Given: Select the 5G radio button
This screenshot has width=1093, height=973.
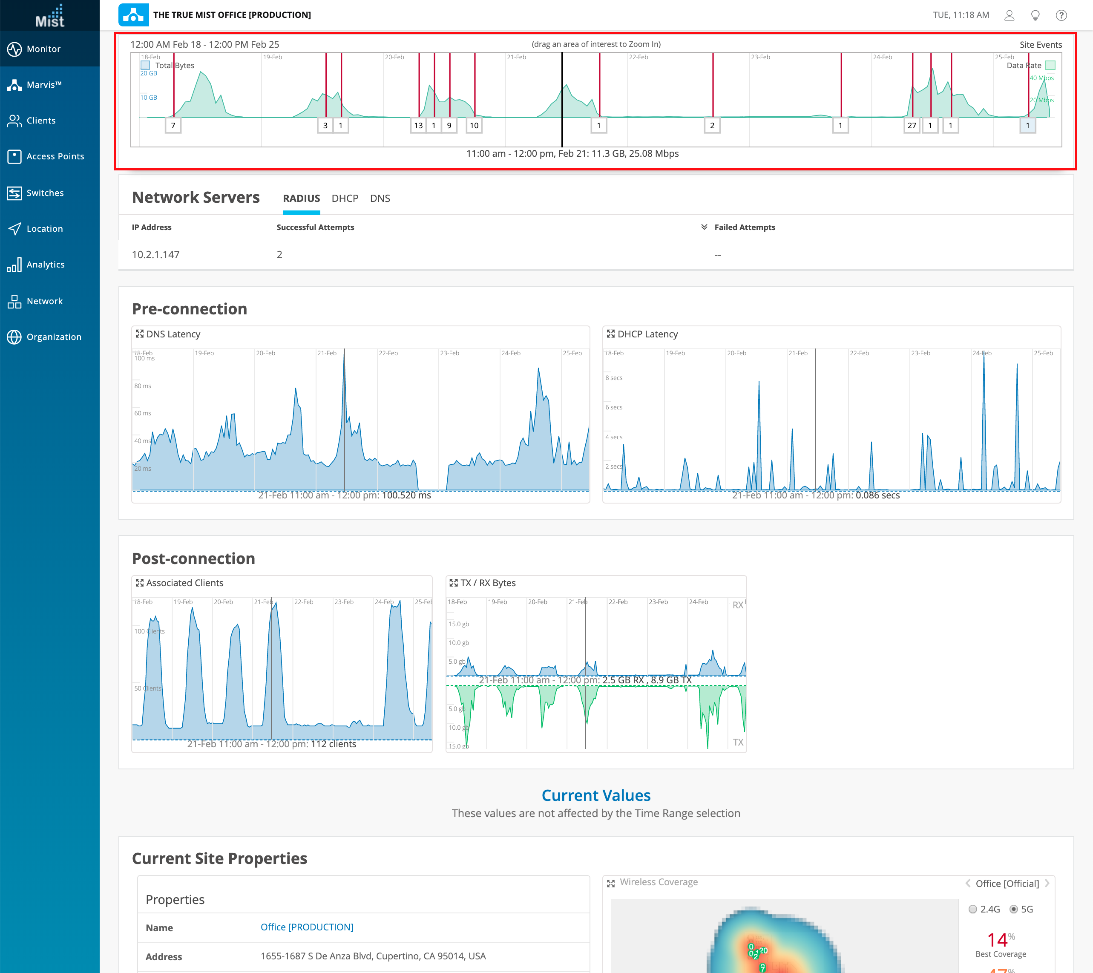Looking at the screenshot, I should 1013,909.
